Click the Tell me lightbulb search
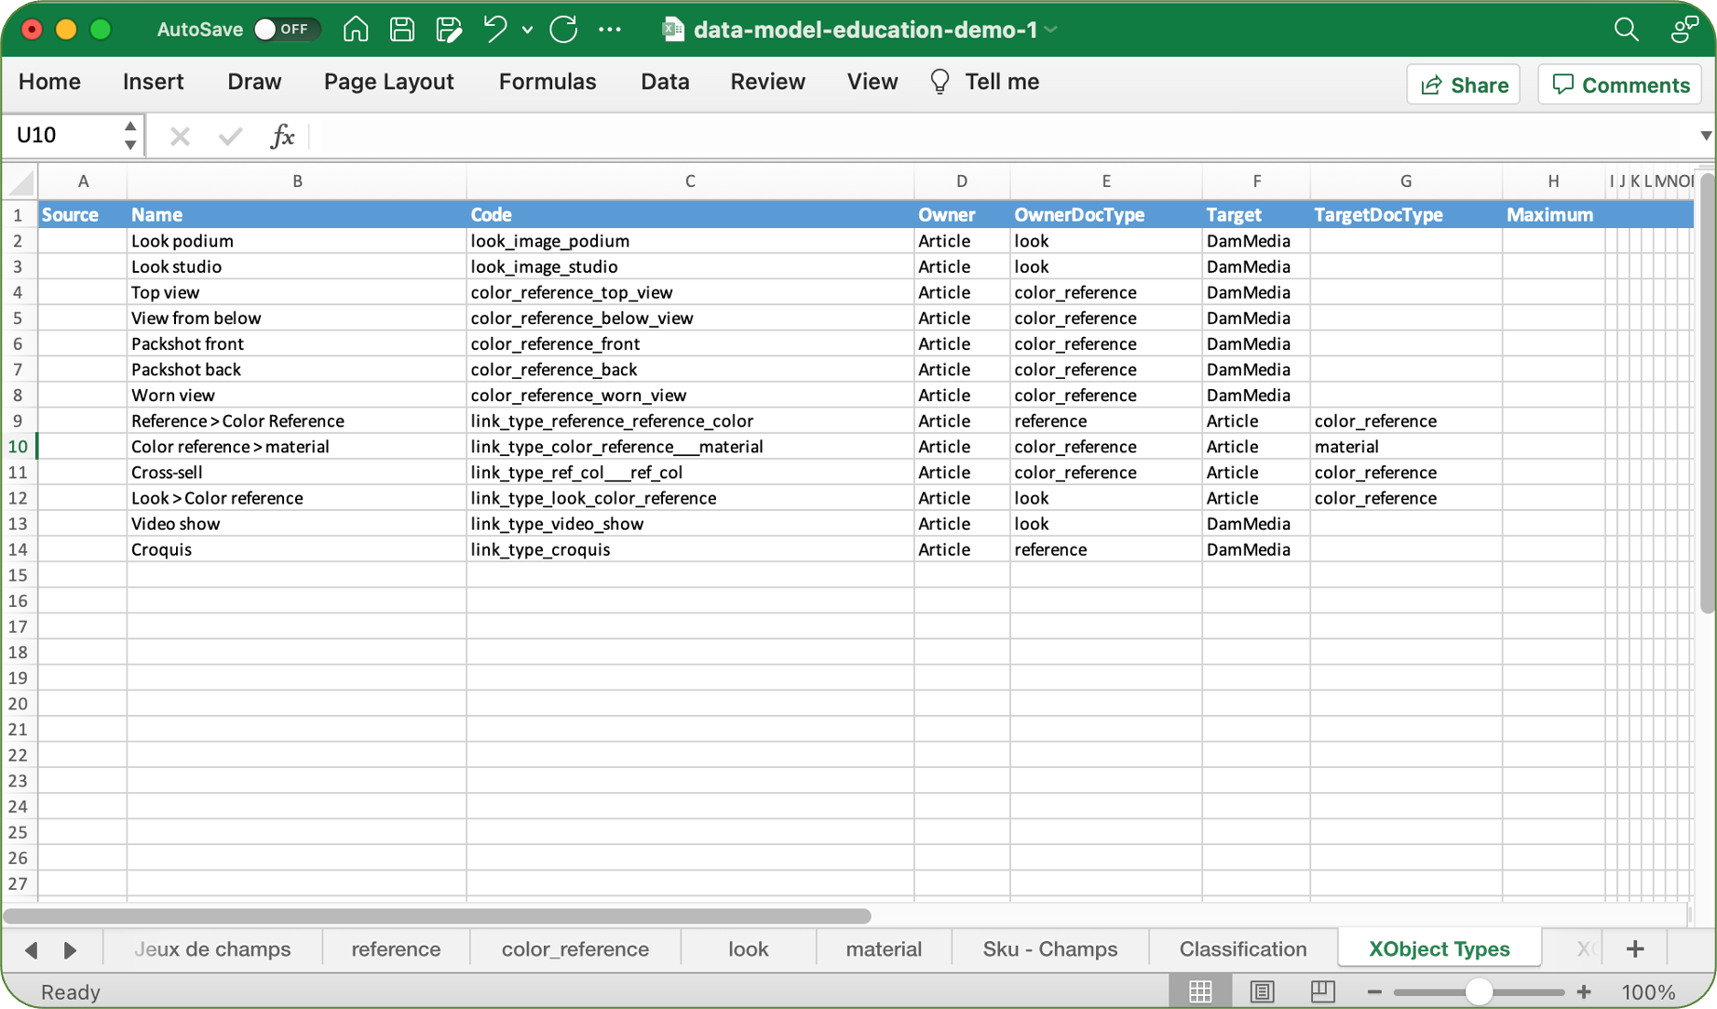The height and width of the screenshot is (1009, 1717). click(x=984, y=82)
